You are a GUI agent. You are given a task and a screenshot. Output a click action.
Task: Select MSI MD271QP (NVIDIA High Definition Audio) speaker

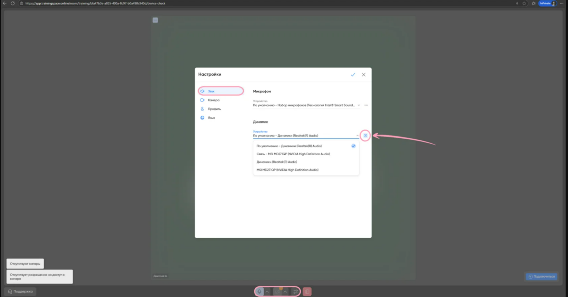287,170
